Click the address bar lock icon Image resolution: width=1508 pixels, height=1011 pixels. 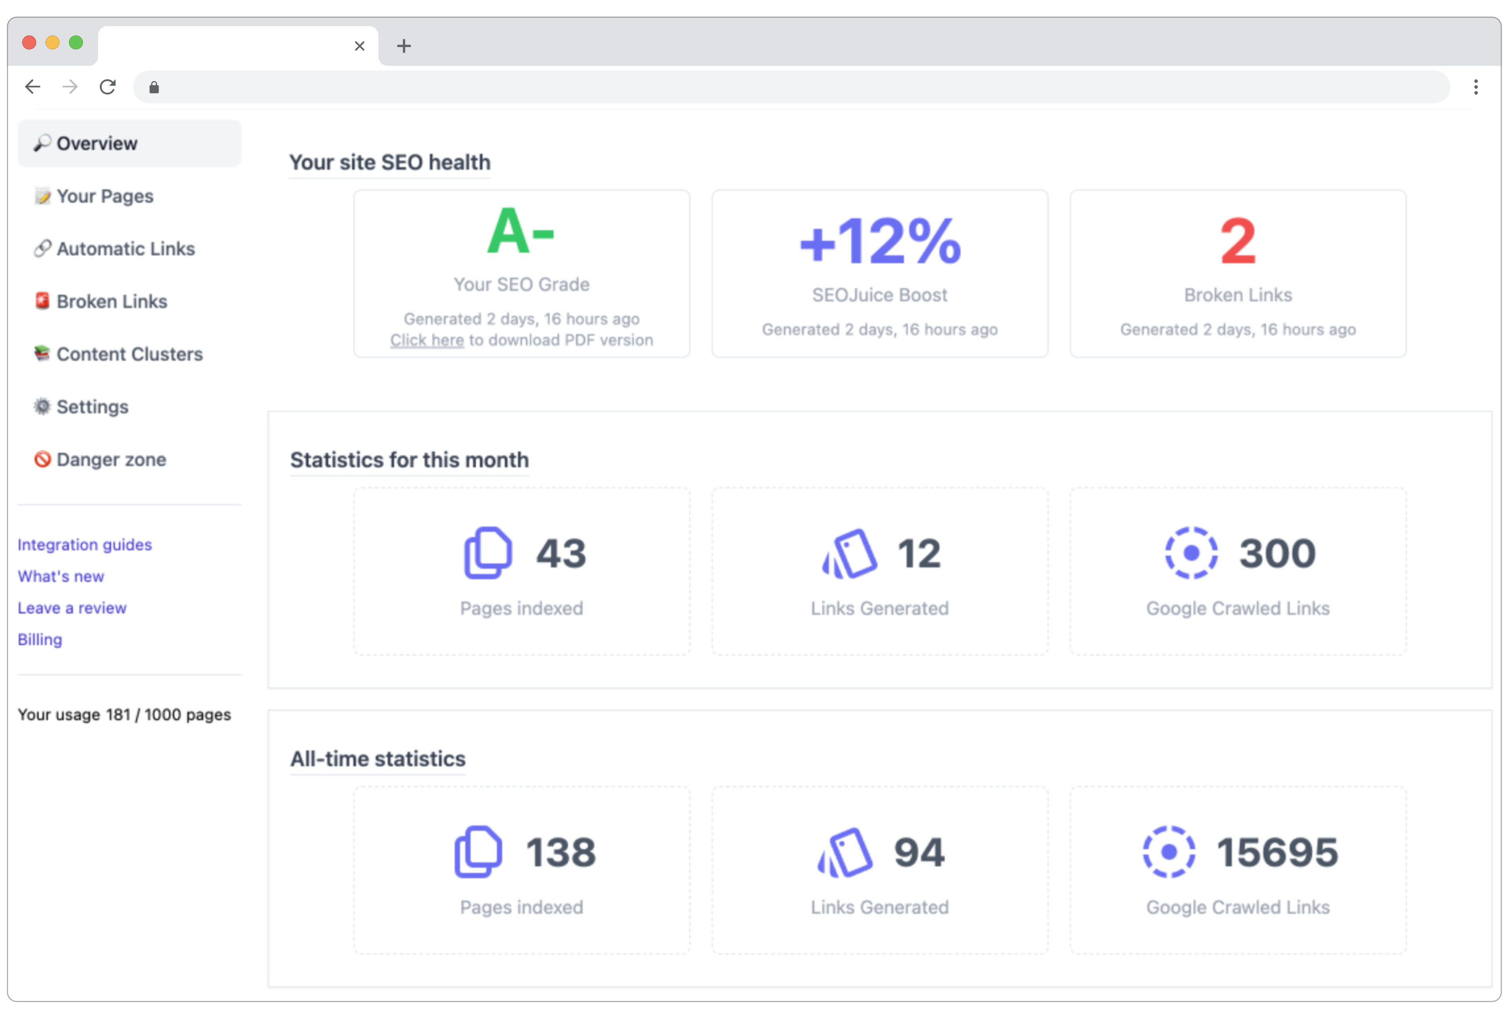click(153, 87)
